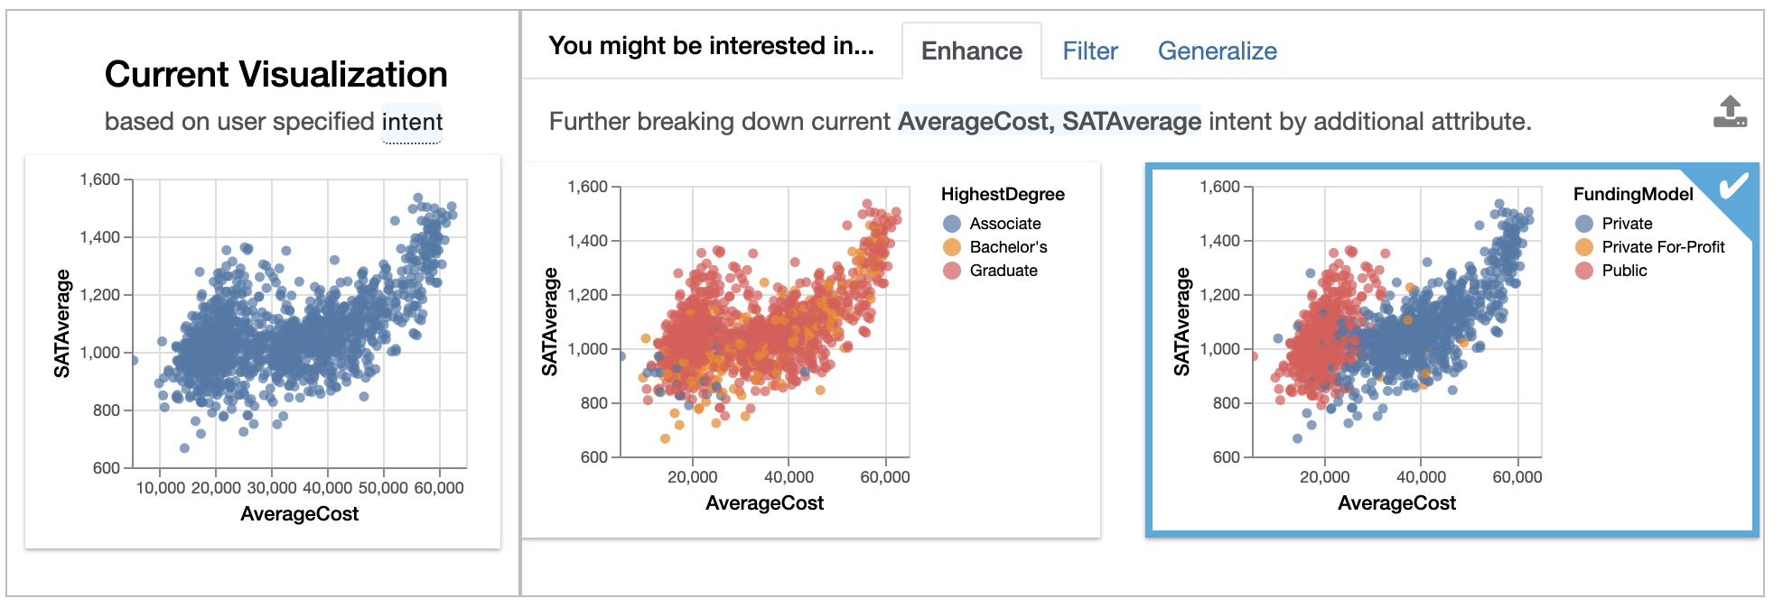This screenshot has height=608, width=1783.
Task: Click the HighestDegree legend title
Action: 1003,194
